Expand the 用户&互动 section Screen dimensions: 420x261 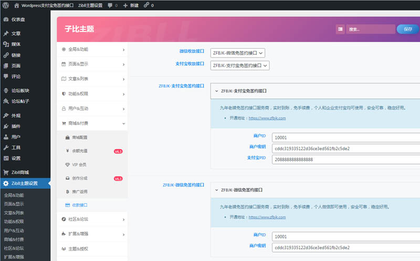(x=92, y=108)
